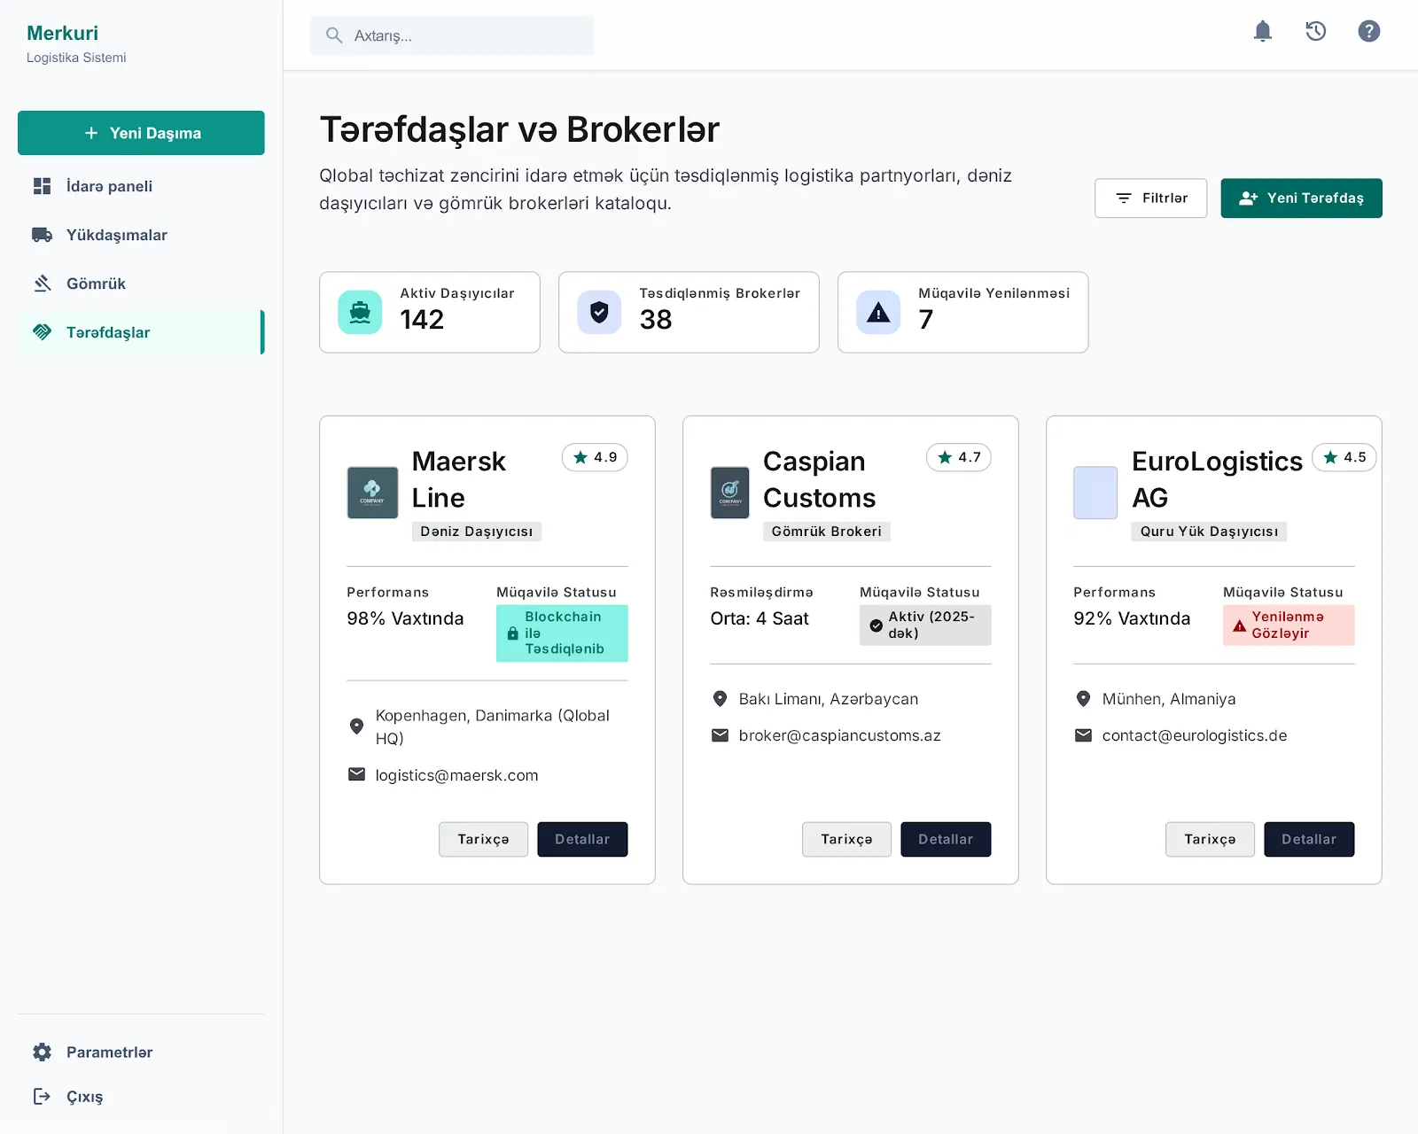Click the Maersk Line card title
The height and width of the screenshot is (1134, 1418).
(x=458, y=479)
